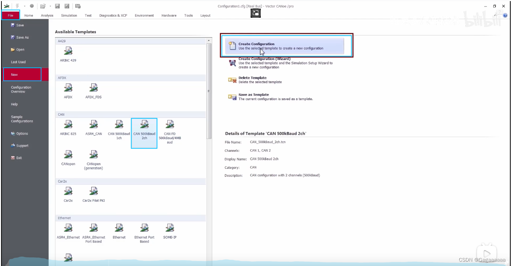Viewport: 511px width, 266px height.
Task: Open the Layout ribbon tab
Action: pyautogui.click(x=205, y=16)
